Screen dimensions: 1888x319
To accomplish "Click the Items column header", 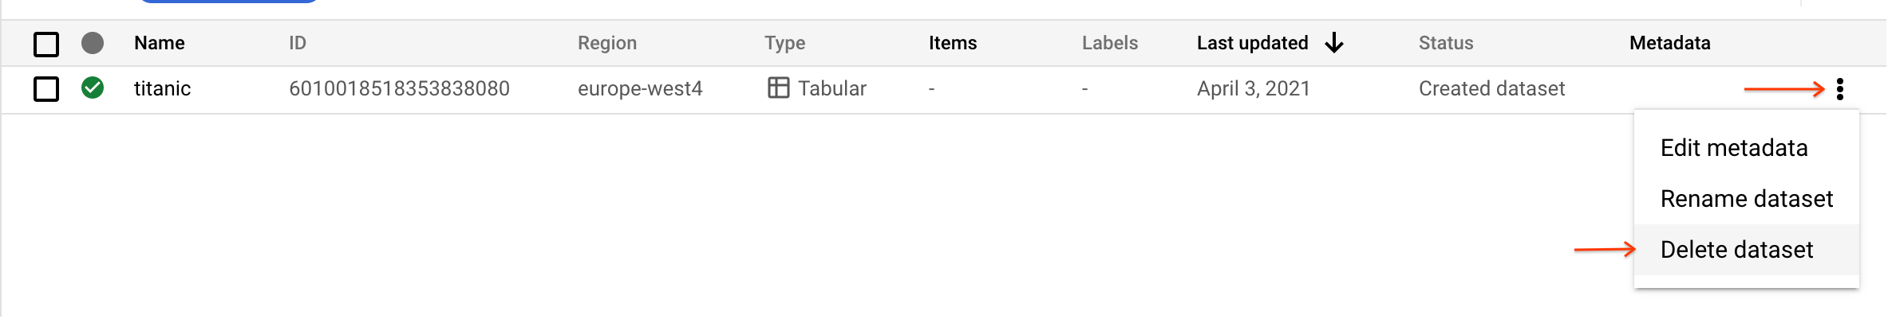I will [952, 43].
